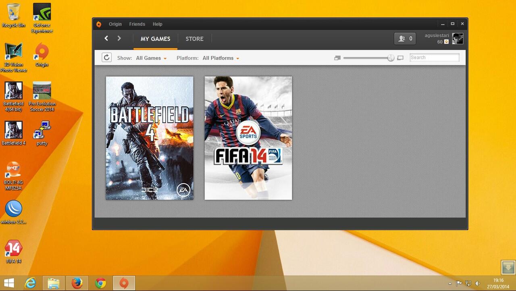Click the green download arrow desktop widget
Viewport: 516px width, 291px height.
point(508,267)
